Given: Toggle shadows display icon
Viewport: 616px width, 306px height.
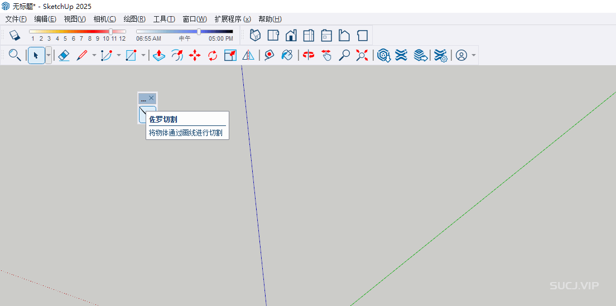Looking at the screenshot, I should 15,36.
